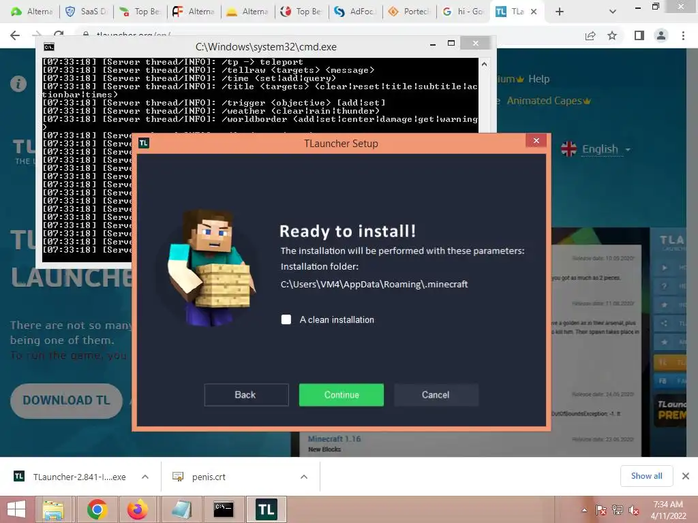Open the Animated Capes link
698x523 pixels.
pyautogui.click(x=549, y=101)
